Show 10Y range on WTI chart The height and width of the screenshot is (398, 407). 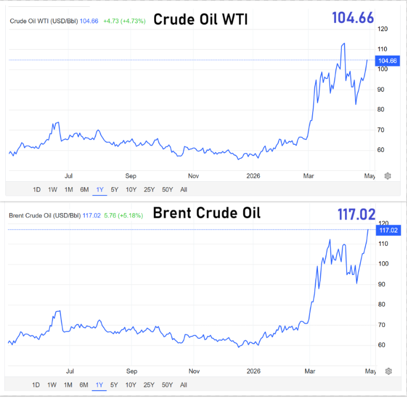click(x=130, y=189)
